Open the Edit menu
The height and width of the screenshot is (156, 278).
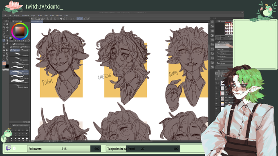[x=10, y=15]
